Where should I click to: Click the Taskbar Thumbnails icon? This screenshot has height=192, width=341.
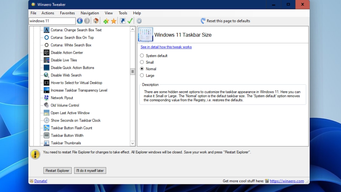coord(46,143)
